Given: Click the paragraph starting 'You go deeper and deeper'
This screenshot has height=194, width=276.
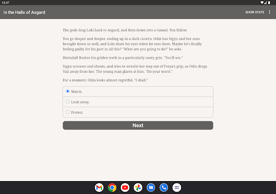Looking at the screenshot, I should tap(132, 44).
